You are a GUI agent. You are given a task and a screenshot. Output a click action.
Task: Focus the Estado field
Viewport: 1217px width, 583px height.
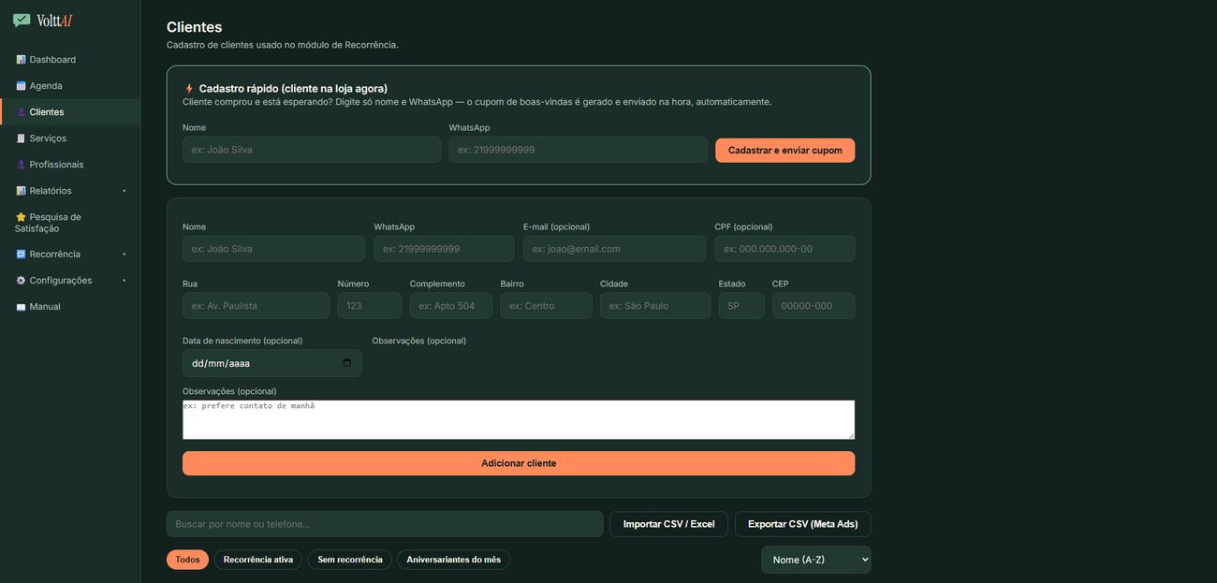coord(741,306)
